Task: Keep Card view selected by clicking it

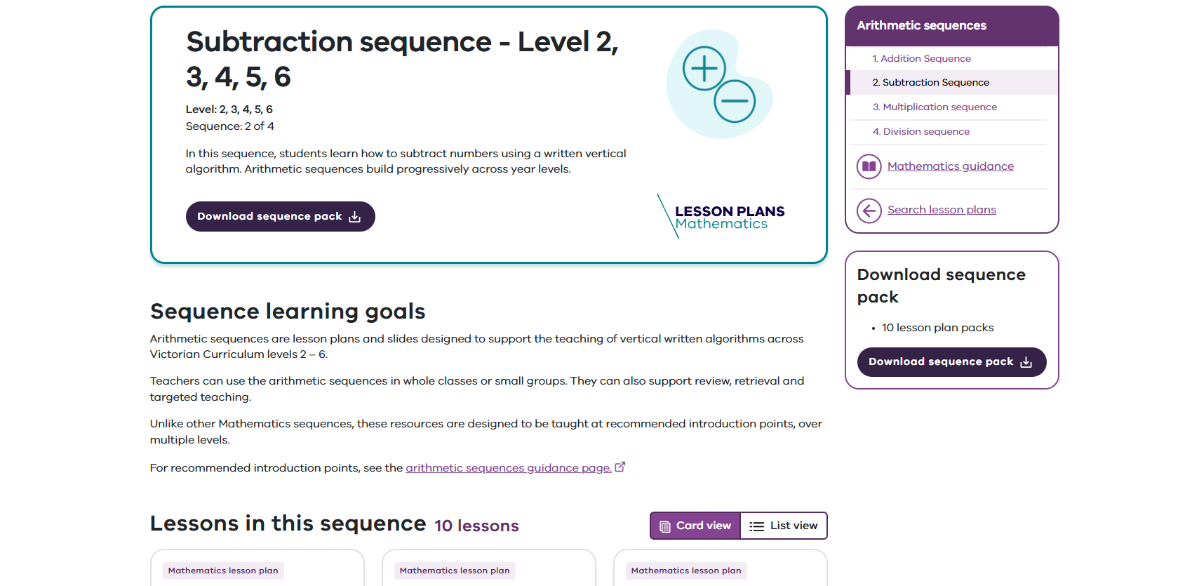Action: [x=695, y=525]
